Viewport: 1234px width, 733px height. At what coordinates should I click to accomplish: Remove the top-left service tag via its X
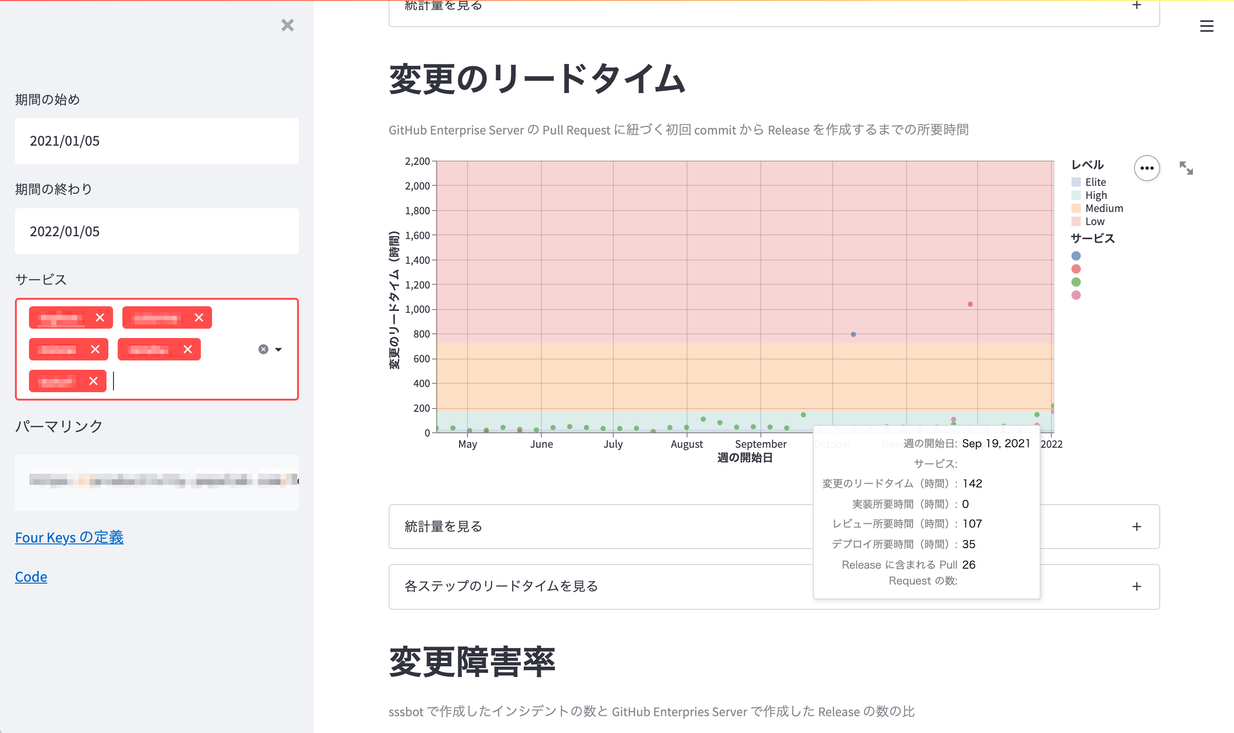pos(101,317)
